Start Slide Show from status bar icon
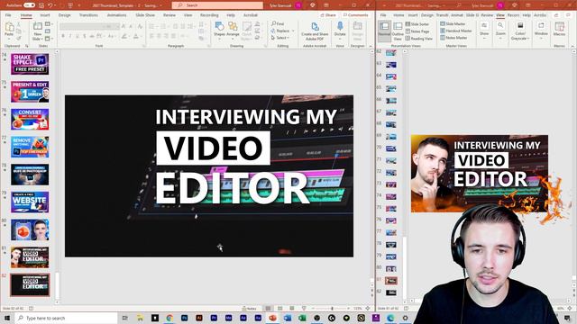The height and width of the screenshot is (324, 577). pos(304,309)
